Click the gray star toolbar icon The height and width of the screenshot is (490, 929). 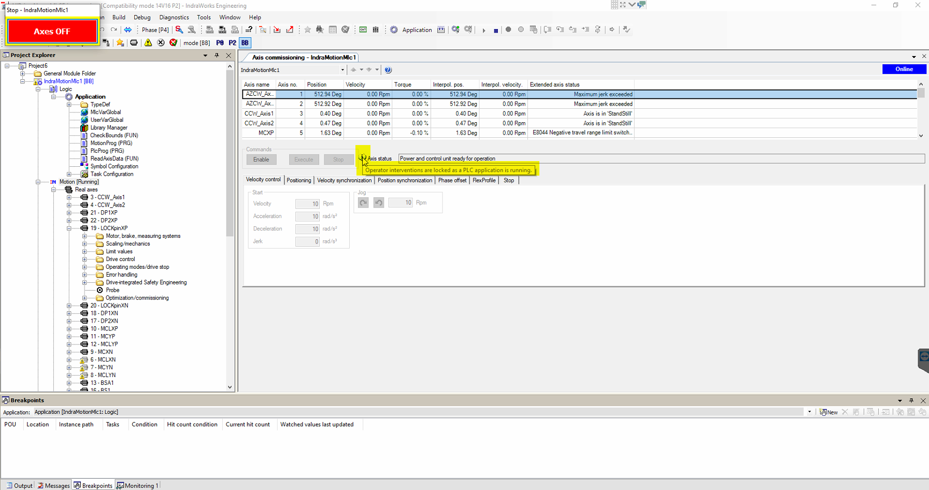click(x=307, y=30)
